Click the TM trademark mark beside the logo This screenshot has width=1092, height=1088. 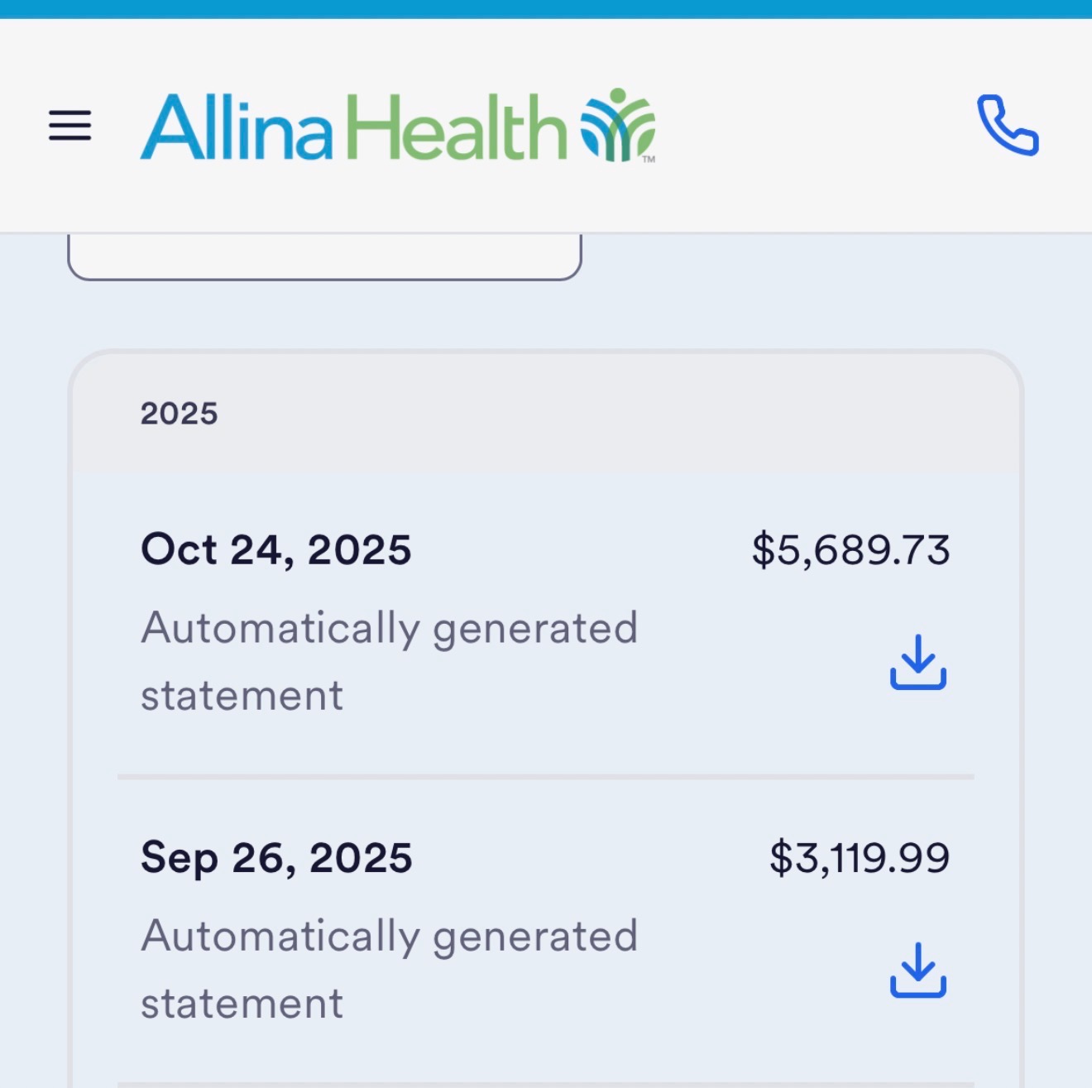649,159
